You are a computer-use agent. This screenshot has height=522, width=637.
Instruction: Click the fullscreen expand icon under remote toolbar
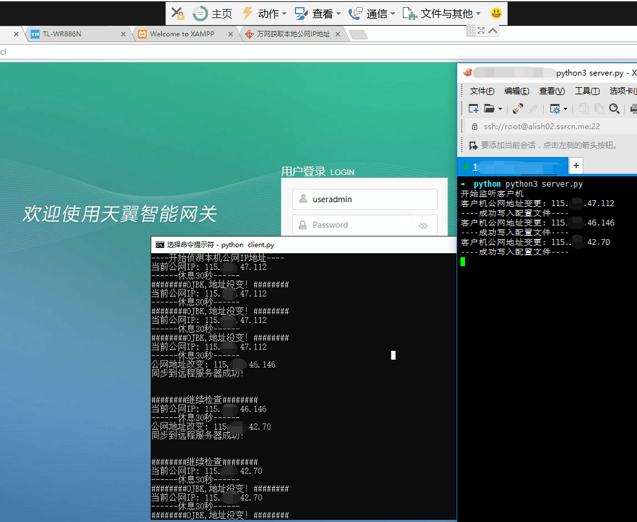click(x=481, y=30)
